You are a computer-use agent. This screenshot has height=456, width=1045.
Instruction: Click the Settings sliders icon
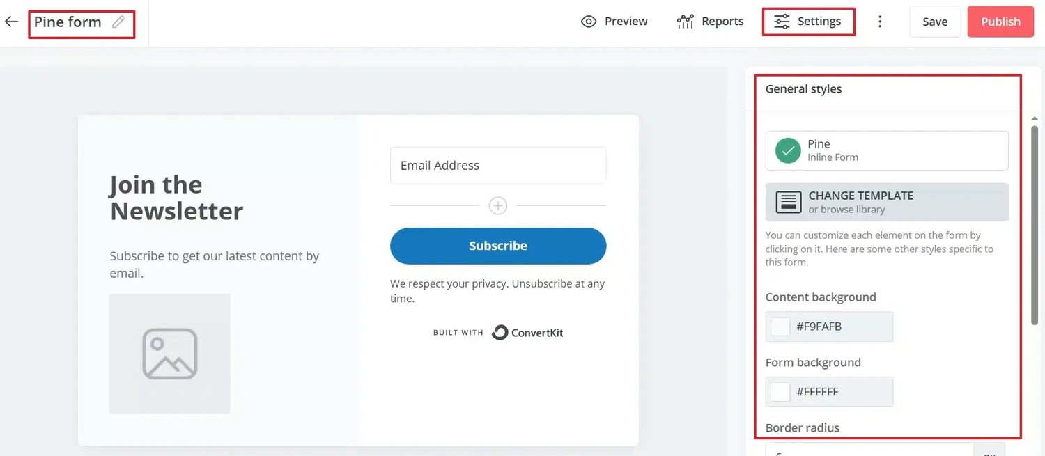point(782,22)
